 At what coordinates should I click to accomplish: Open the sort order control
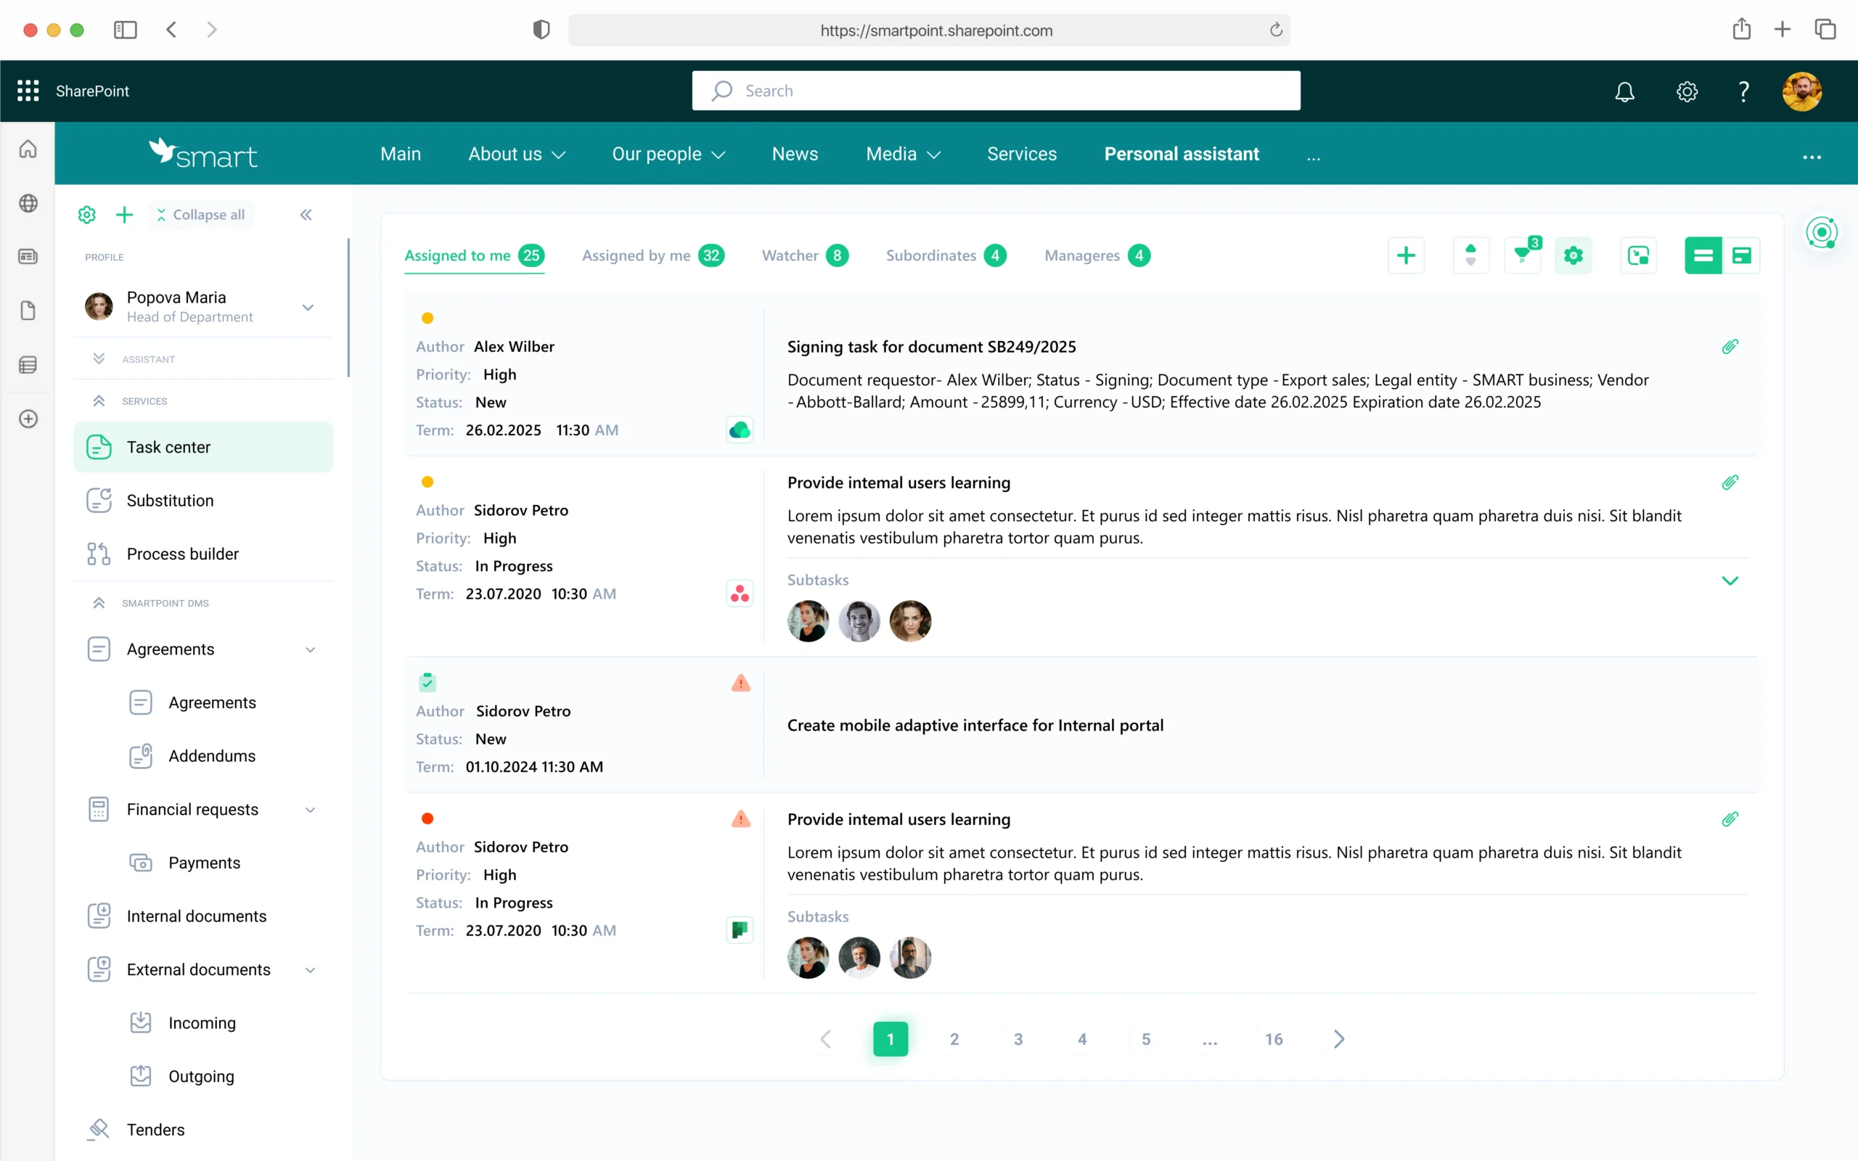click(1471, 255)
